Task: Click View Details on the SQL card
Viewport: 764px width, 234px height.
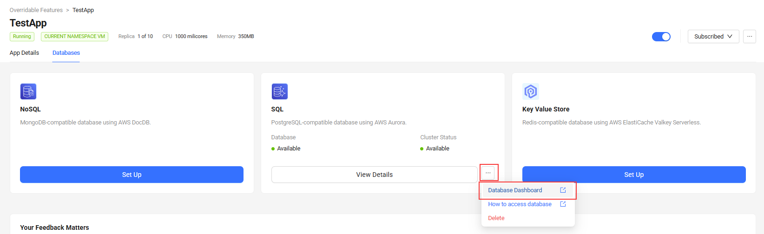Action: click(375, 175)
